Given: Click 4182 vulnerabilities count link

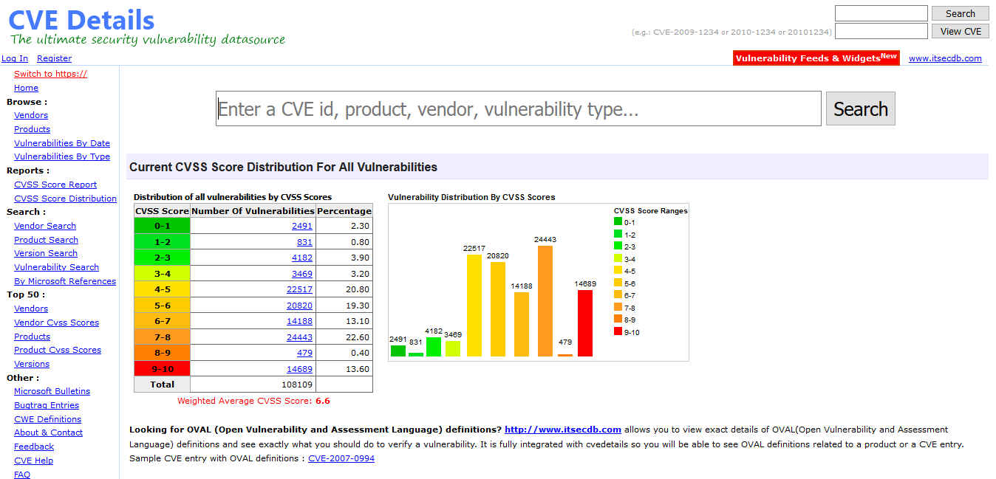Looking at the screenshot, I should pyautogui.click(x=301, y=258).
